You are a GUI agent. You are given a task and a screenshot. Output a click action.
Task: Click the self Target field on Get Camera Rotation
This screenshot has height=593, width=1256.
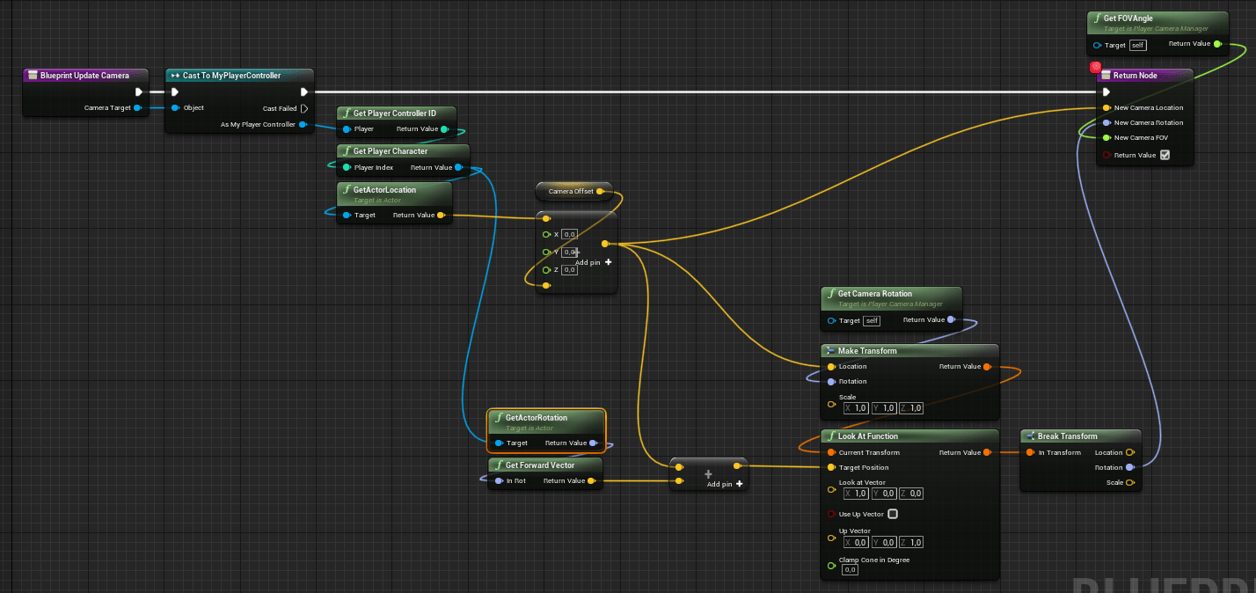click(x=872, y=321)
